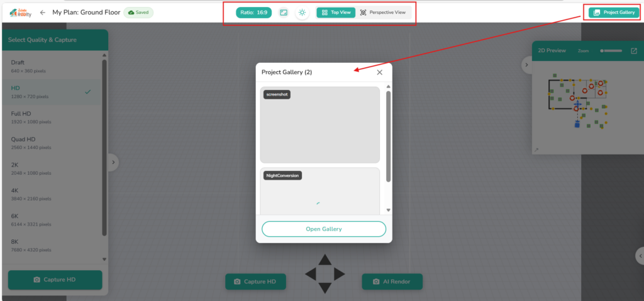The image size is (644, 301).
Task: Click the back arrow beside My Plan
Action: coord(43,13)
